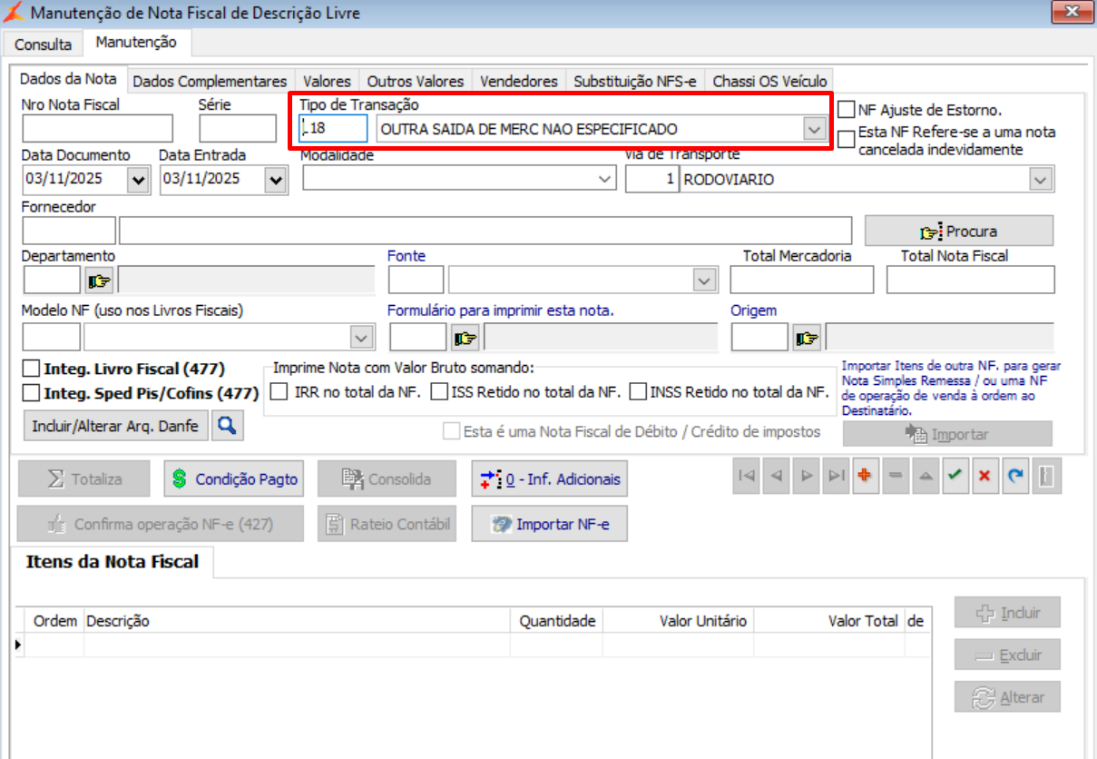Click Alterar item button
This screenshot has height=759, width=1097.
pyautogui.click(x=1007, y=697)
